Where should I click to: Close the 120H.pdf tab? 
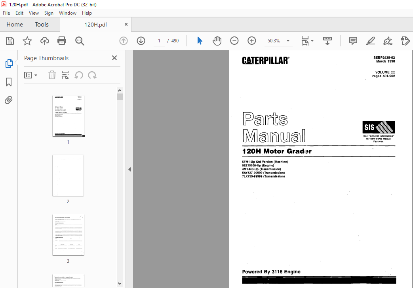coord(126,25)
